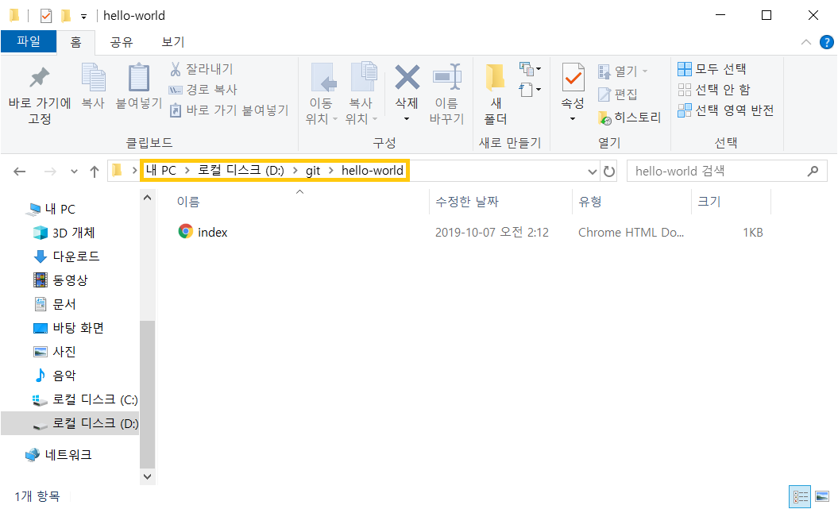Click Select none (선택 안 함)

[x=714, y=89]
